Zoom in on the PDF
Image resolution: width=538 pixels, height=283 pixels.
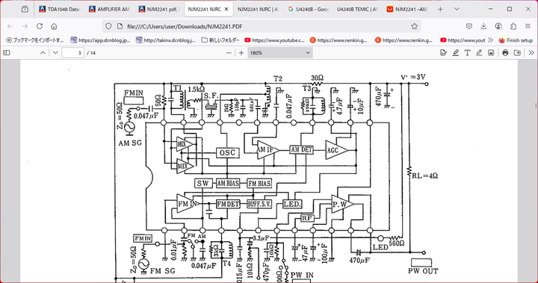241,53
